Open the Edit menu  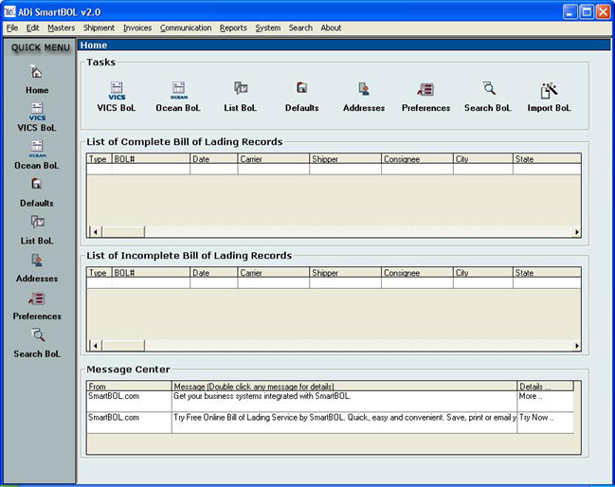point(32,27)
